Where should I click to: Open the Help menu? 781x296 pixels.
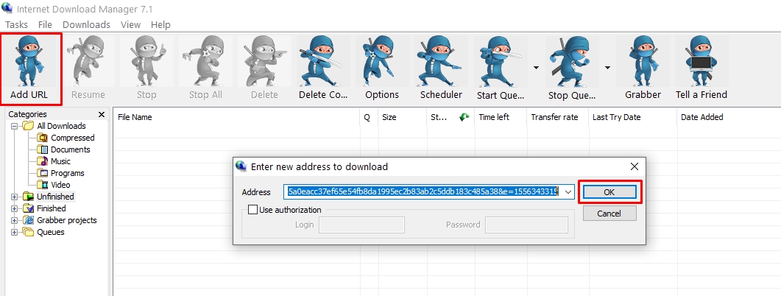tap(160, 24)
